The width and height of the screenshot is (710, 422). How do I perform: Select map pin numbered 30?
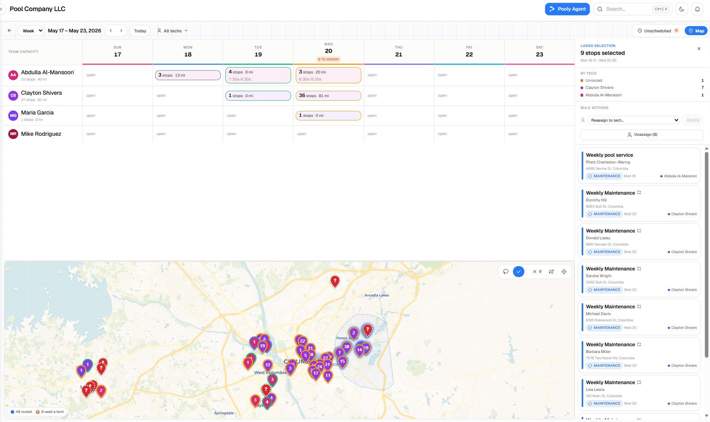pos(346,347)
